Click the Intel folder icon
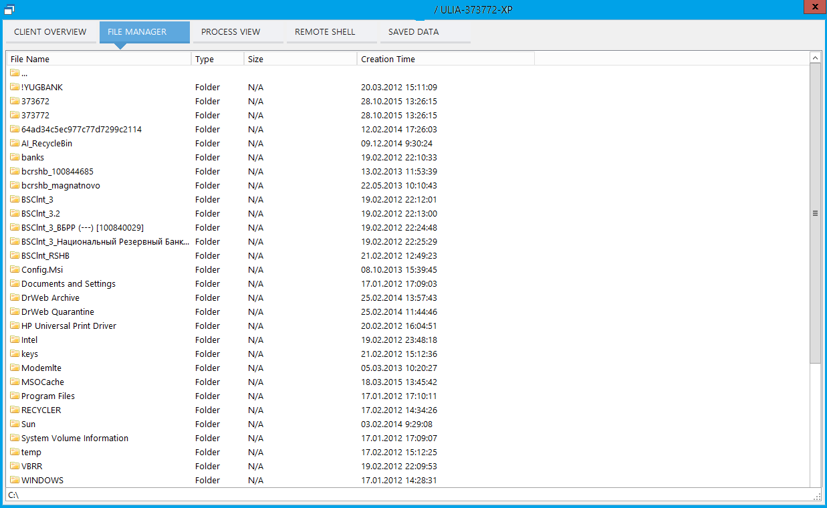Image resolution: width=827 pixels, height=508 pixels. coord(15,340)
